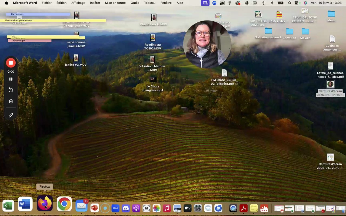Switch to Microsoft Word in the dock
Viewport: 346px width, 216px height.
tap(25, 204)
